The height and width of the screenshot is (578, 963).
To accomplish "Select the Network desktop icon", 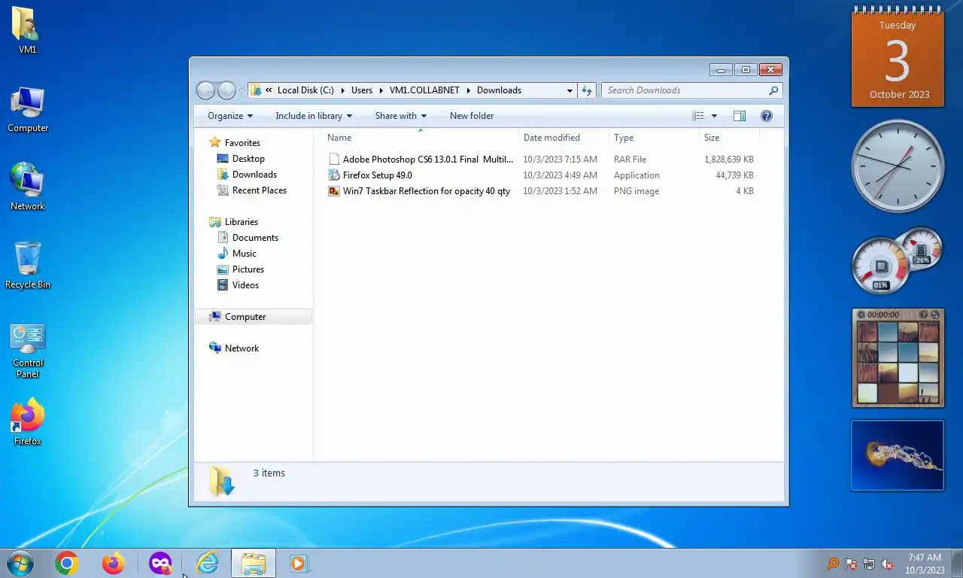I will [28, 187].
